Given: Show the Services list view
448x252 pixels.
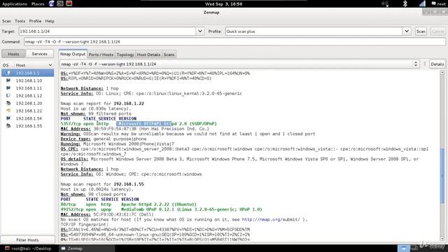Looking at the screenshot, I should pyautogui.click(x=40, y=54).
